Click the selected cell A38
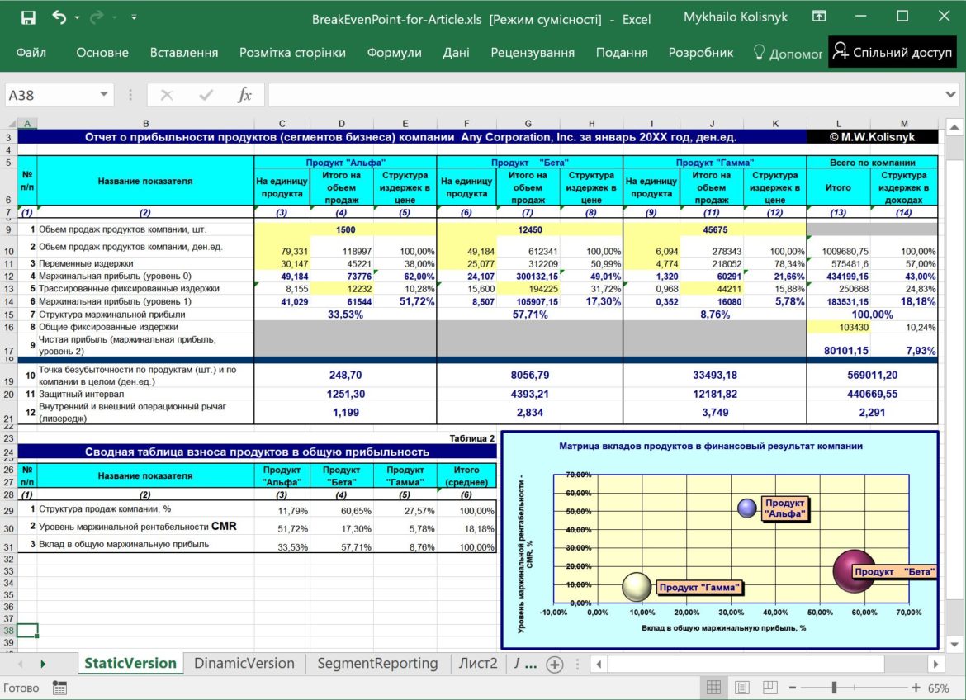Image resolution: width=966 pixels, height=700 pixels. 27,631
